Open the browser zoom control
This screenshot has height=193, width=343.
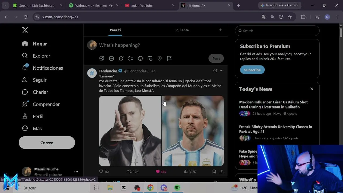[x=273, y=17]
